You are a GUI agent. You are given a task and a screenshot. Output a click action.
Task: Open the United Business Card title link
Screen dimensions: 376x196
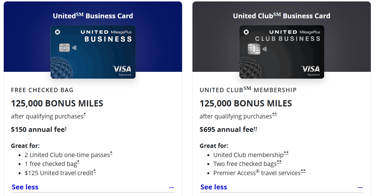click(93, 16)
